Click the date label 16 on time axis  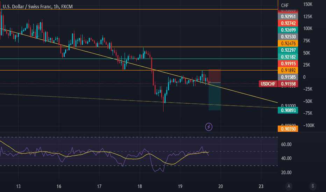point(59,186)
